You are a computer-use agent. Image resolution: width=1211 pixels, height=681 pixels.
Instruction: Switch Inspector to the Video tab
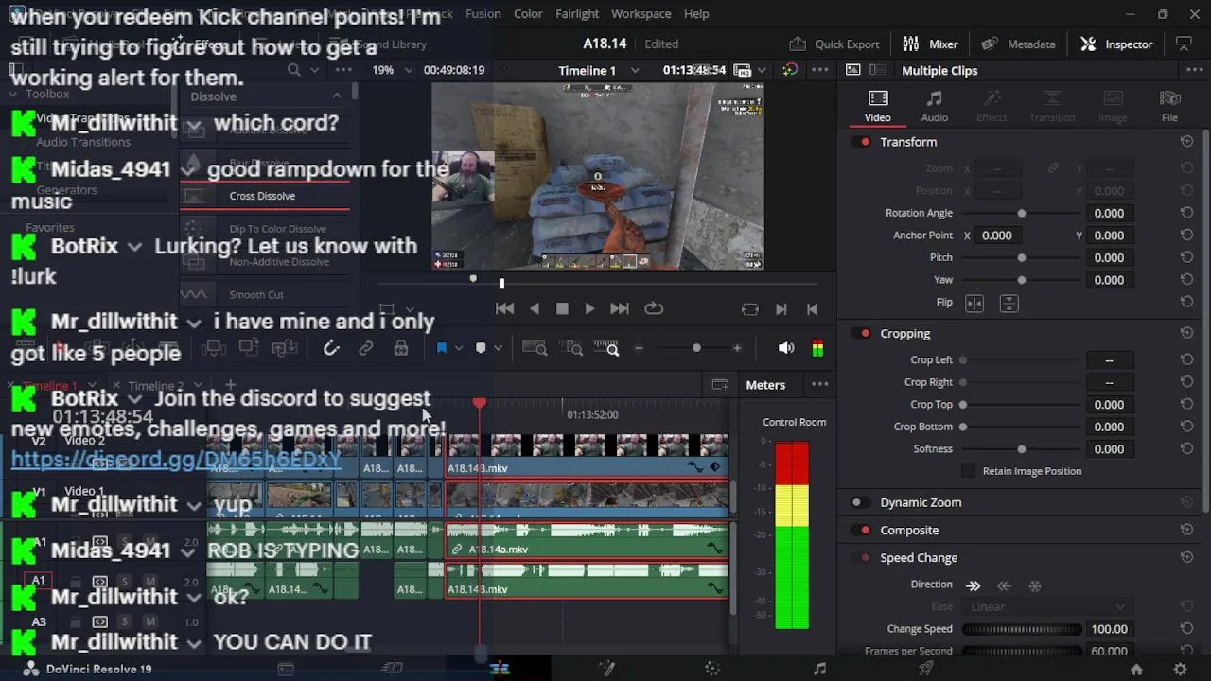tap(877, 106)
